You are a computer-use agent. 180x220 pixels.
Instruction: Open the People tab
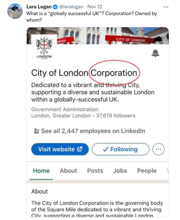pyautogui.click(x=147, y=170)
